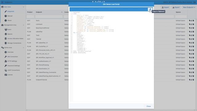Click the Overview sidebar icon
The width and height of the screenshot is (197, 111).
point(6,52)
